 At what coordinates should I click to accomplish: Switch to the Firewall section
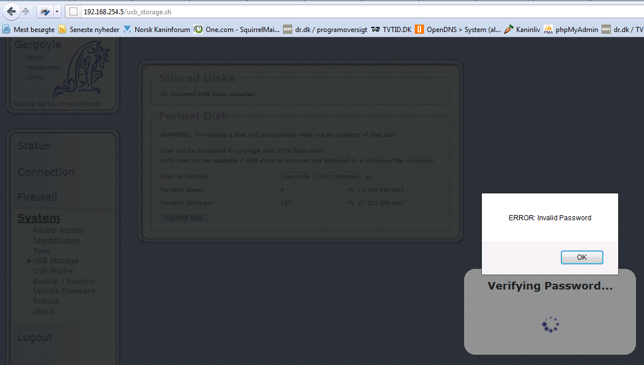click(37, 197)
